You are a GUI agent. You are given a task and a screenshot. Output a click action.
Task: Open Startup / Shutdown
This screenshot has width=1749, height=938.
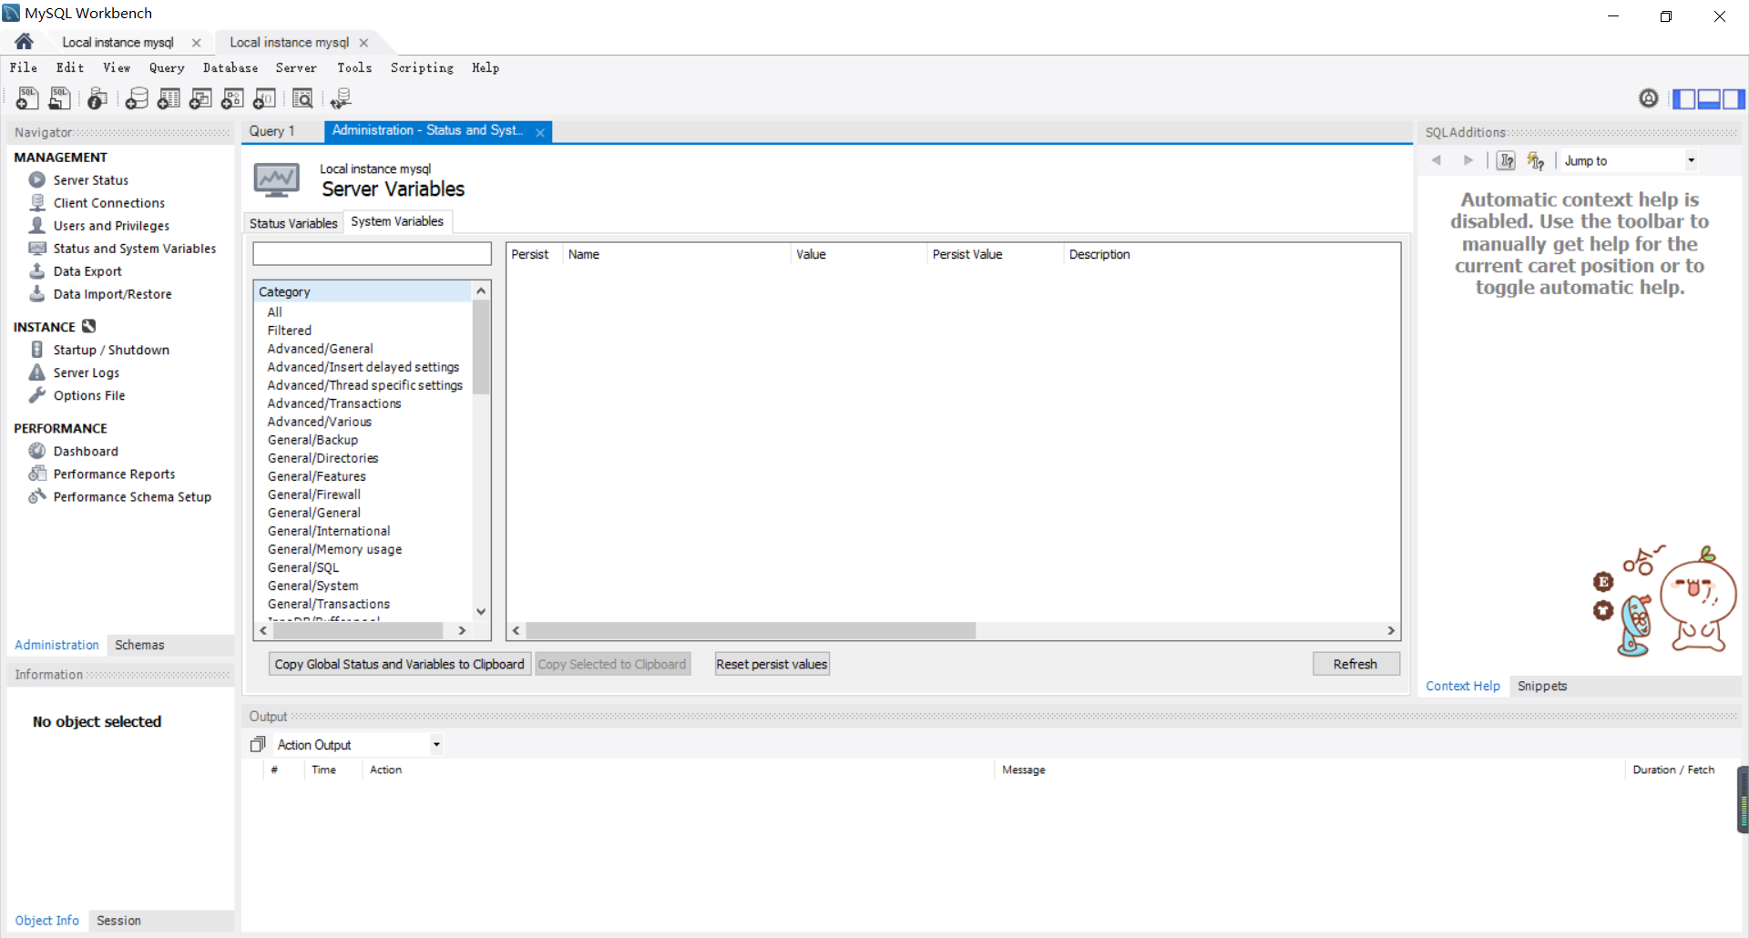111,350
